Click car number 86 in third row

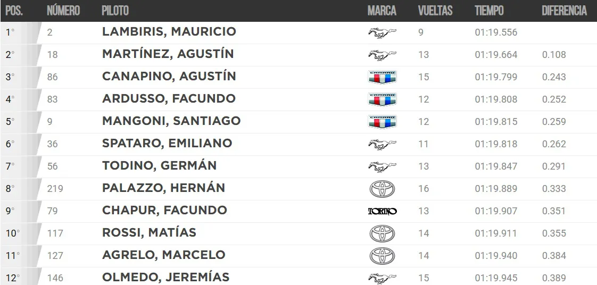point(52,77)
